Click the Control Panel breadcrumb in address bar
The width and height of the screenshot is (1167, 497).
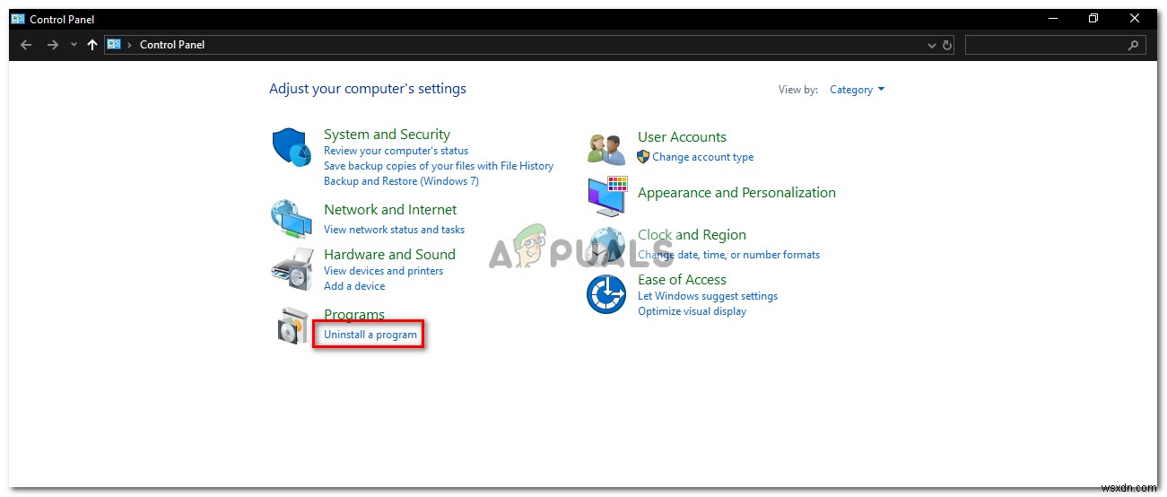[x=172, y=45]
